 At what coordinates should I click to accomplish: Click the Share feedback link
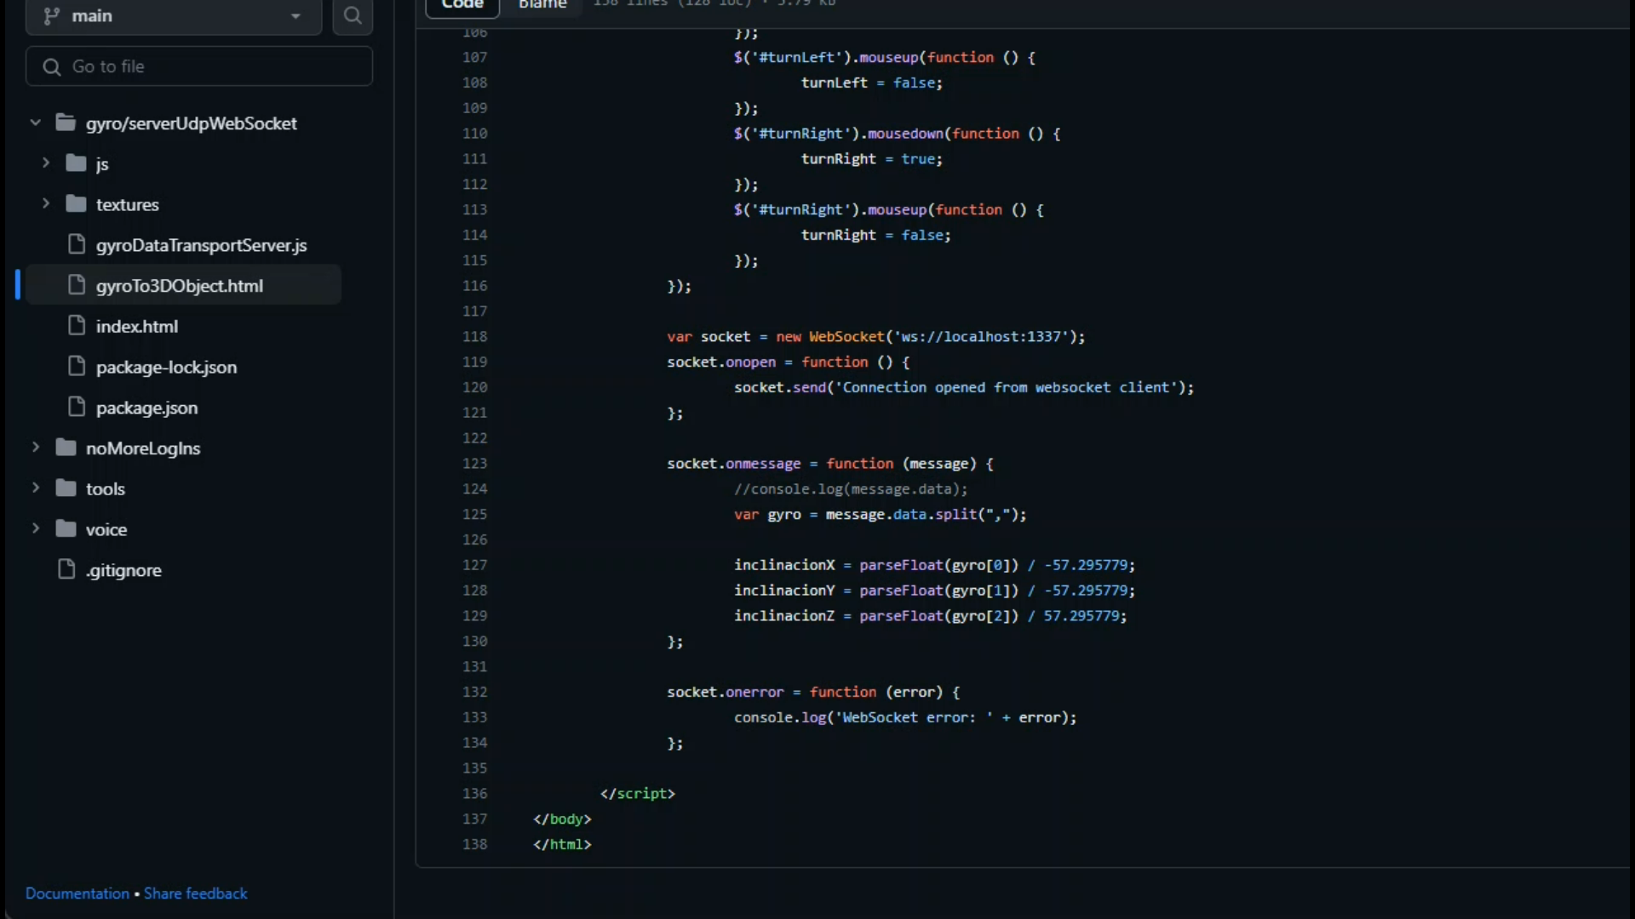(x=195, y=893)
